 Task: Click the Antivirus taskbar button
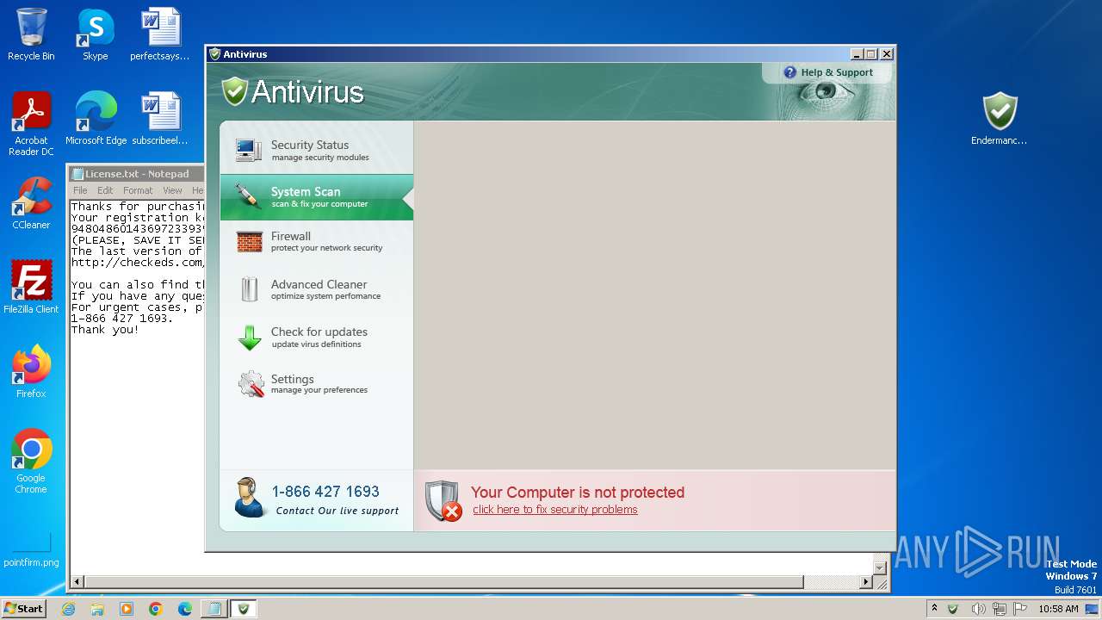244,609
